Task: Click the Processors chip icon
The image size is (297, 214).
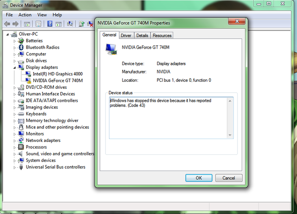Action: click(x=21, y=147)
